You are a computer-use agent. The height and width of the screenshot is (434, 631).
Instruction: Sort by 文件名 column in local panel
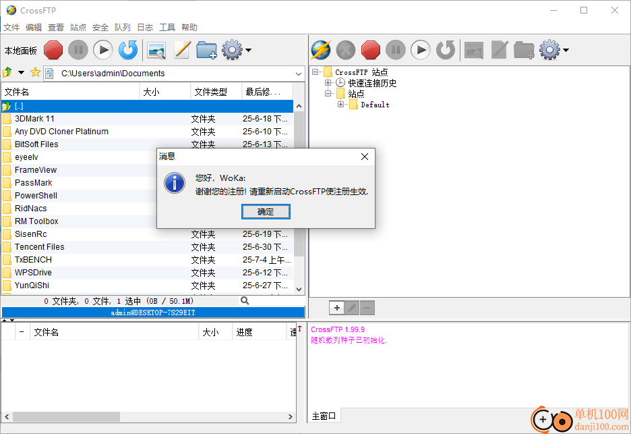click(70, 92)
